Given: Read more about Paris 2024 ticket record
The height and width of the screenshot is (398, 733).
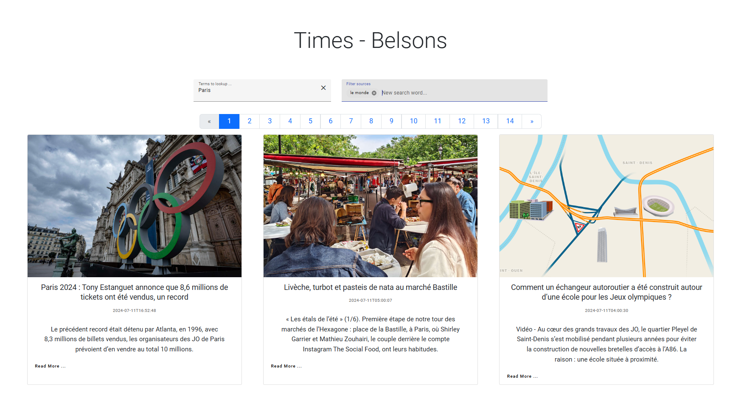Looking at the screenshot, I should pyautogui.click(x=50, y=366).
